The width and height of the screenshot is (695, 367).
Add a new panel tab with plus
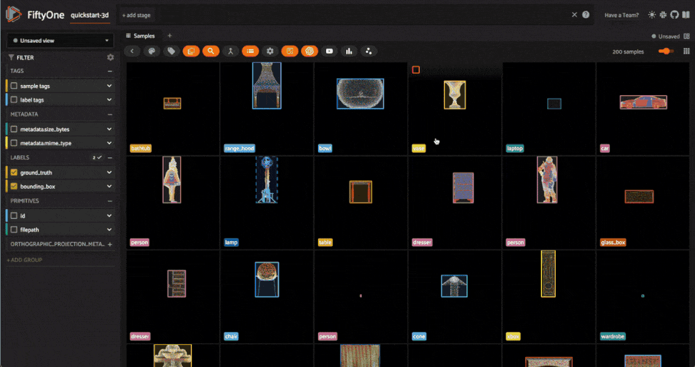169,36
